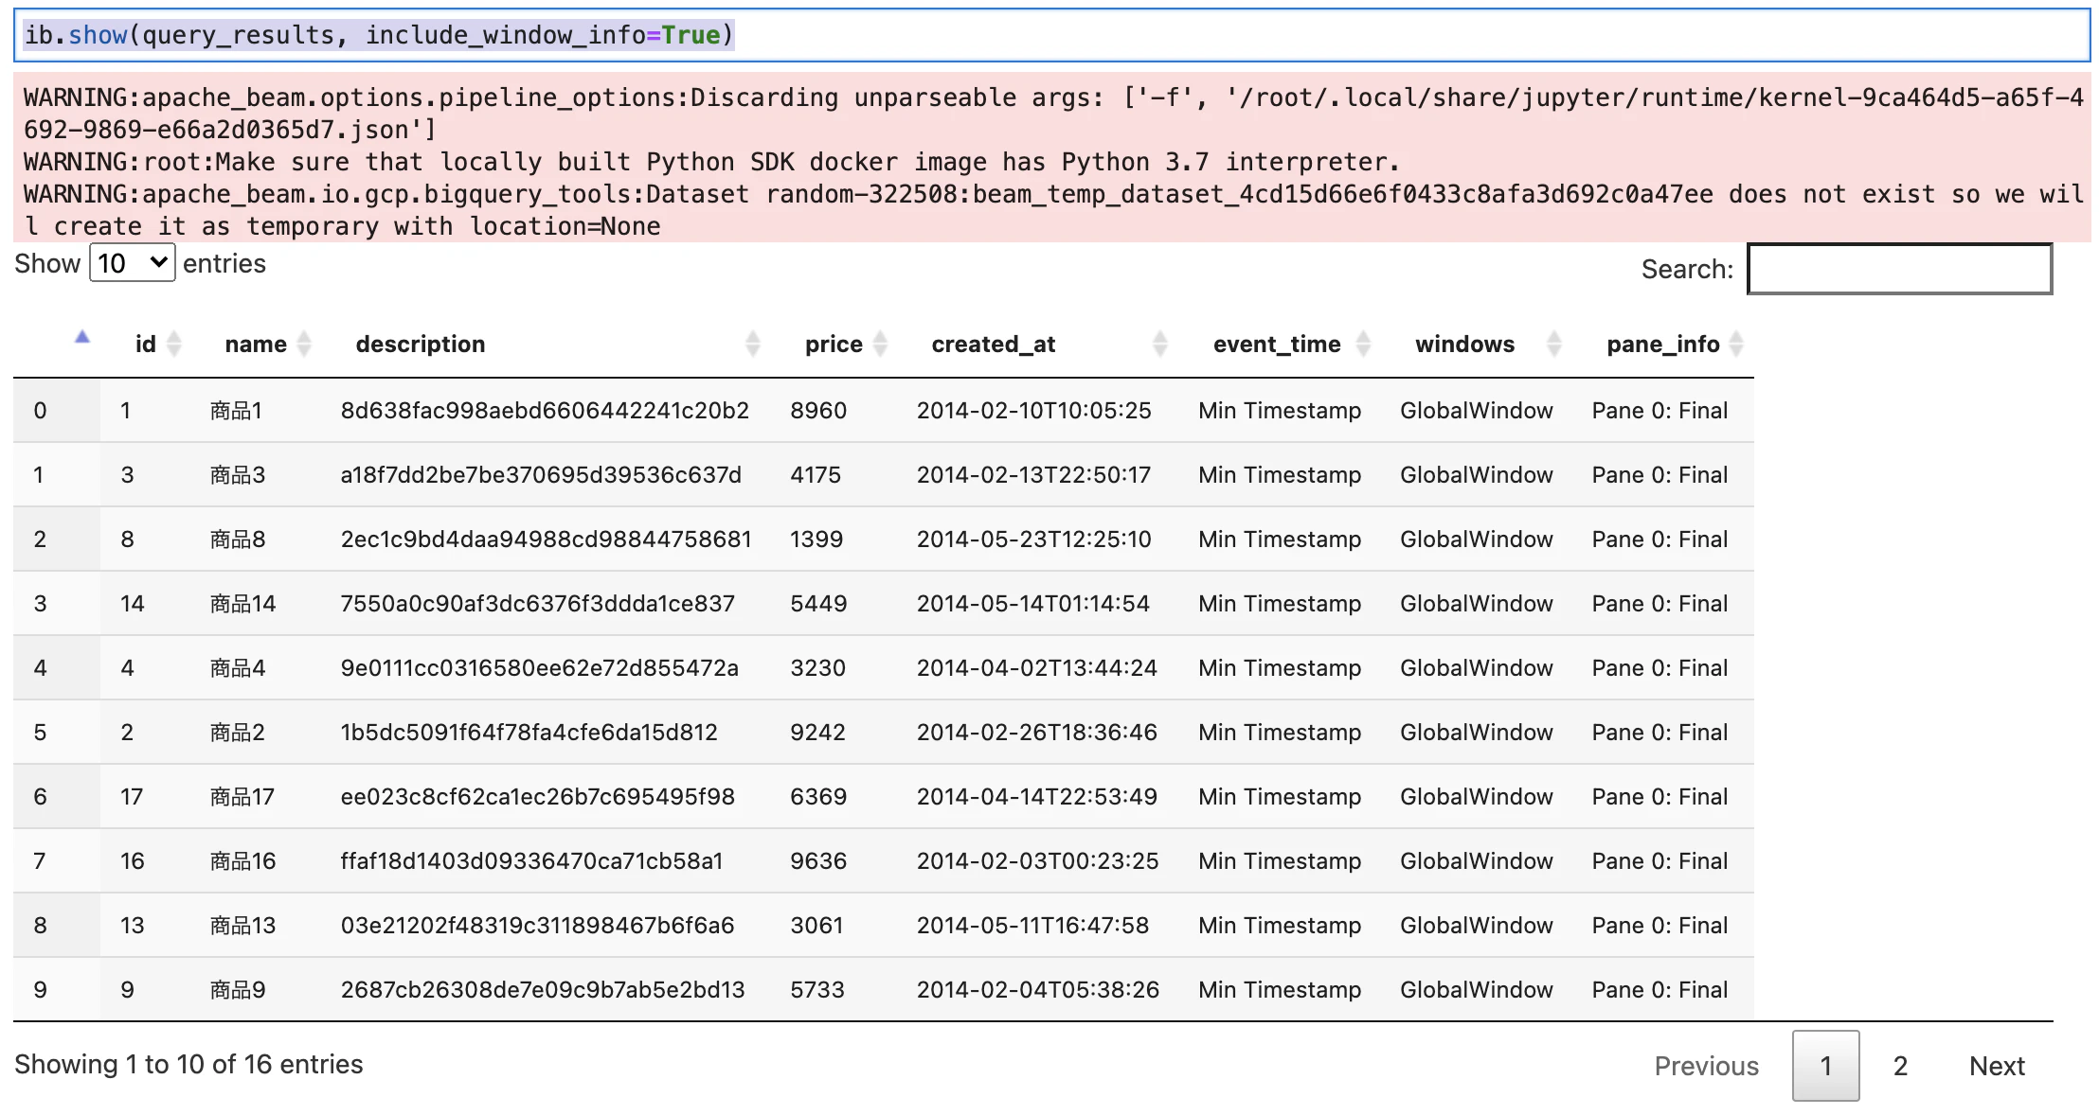The image size is (2099, 1115).
Task: Select page 1 button
Action: coord(1825,1066)
